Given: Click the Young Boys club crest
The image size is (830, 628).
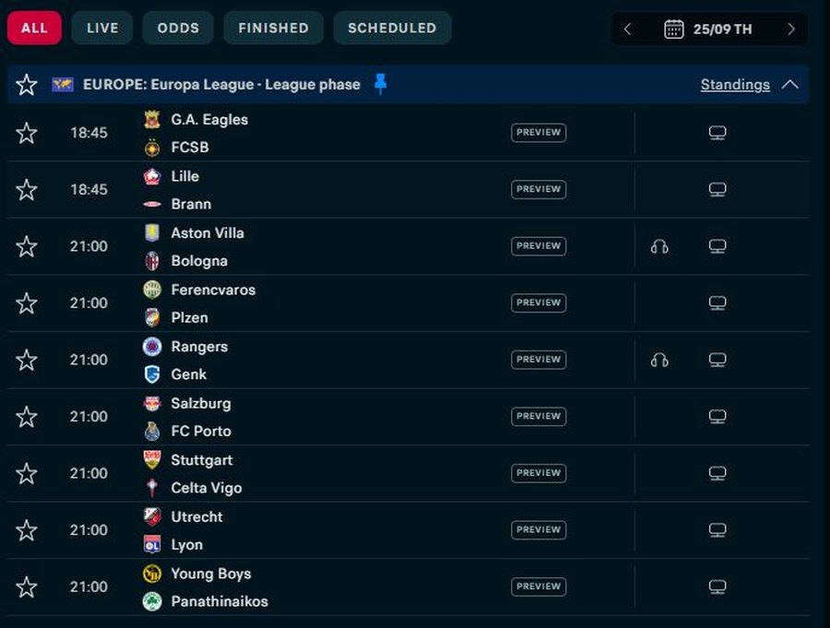Looking at the screenshot, I should tap(152, 574).
